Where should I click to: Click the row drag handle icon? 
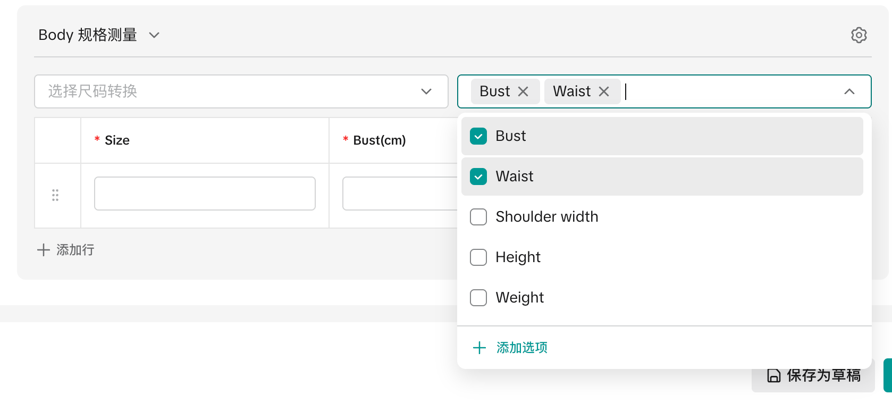click(55, 195)
